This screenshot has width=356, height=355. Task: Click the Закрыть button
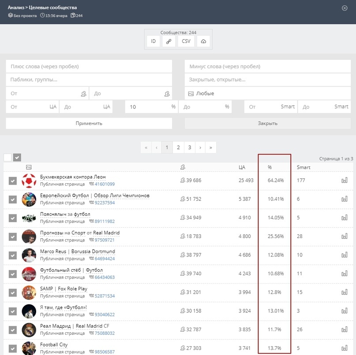(268, 123)
